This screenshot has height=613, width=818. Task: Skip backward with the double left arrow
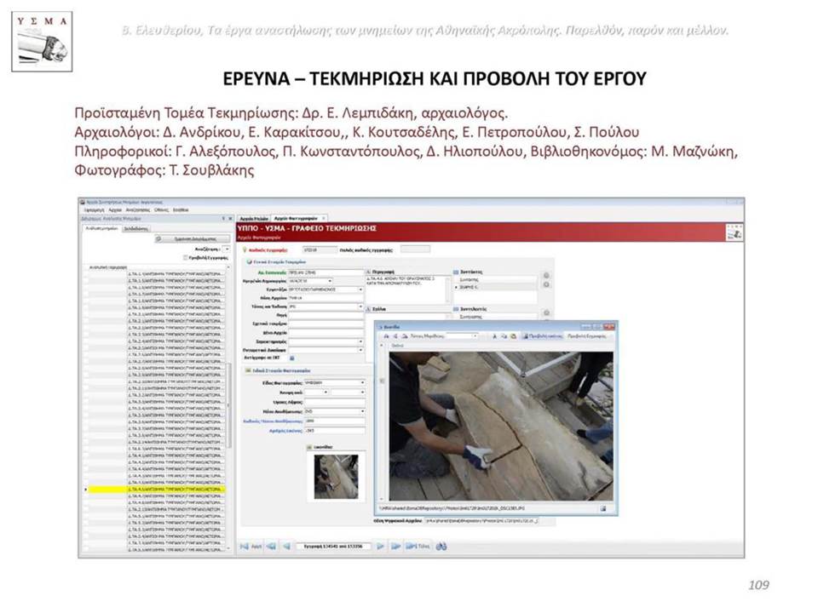pyautogui.click(x=271, y=547)
